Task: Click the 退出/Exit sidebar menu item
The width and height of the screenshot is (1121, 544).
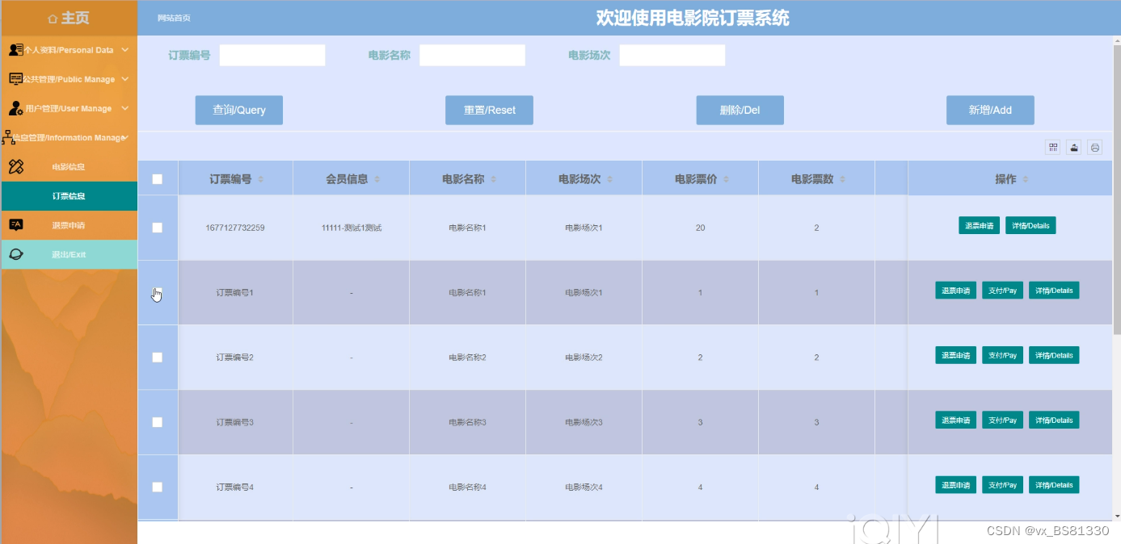Action: (x=69, y=254)
